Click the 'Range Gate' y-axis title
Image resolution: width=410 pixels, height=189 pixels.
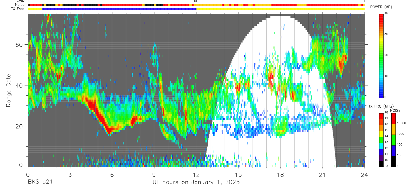(8, 90)
